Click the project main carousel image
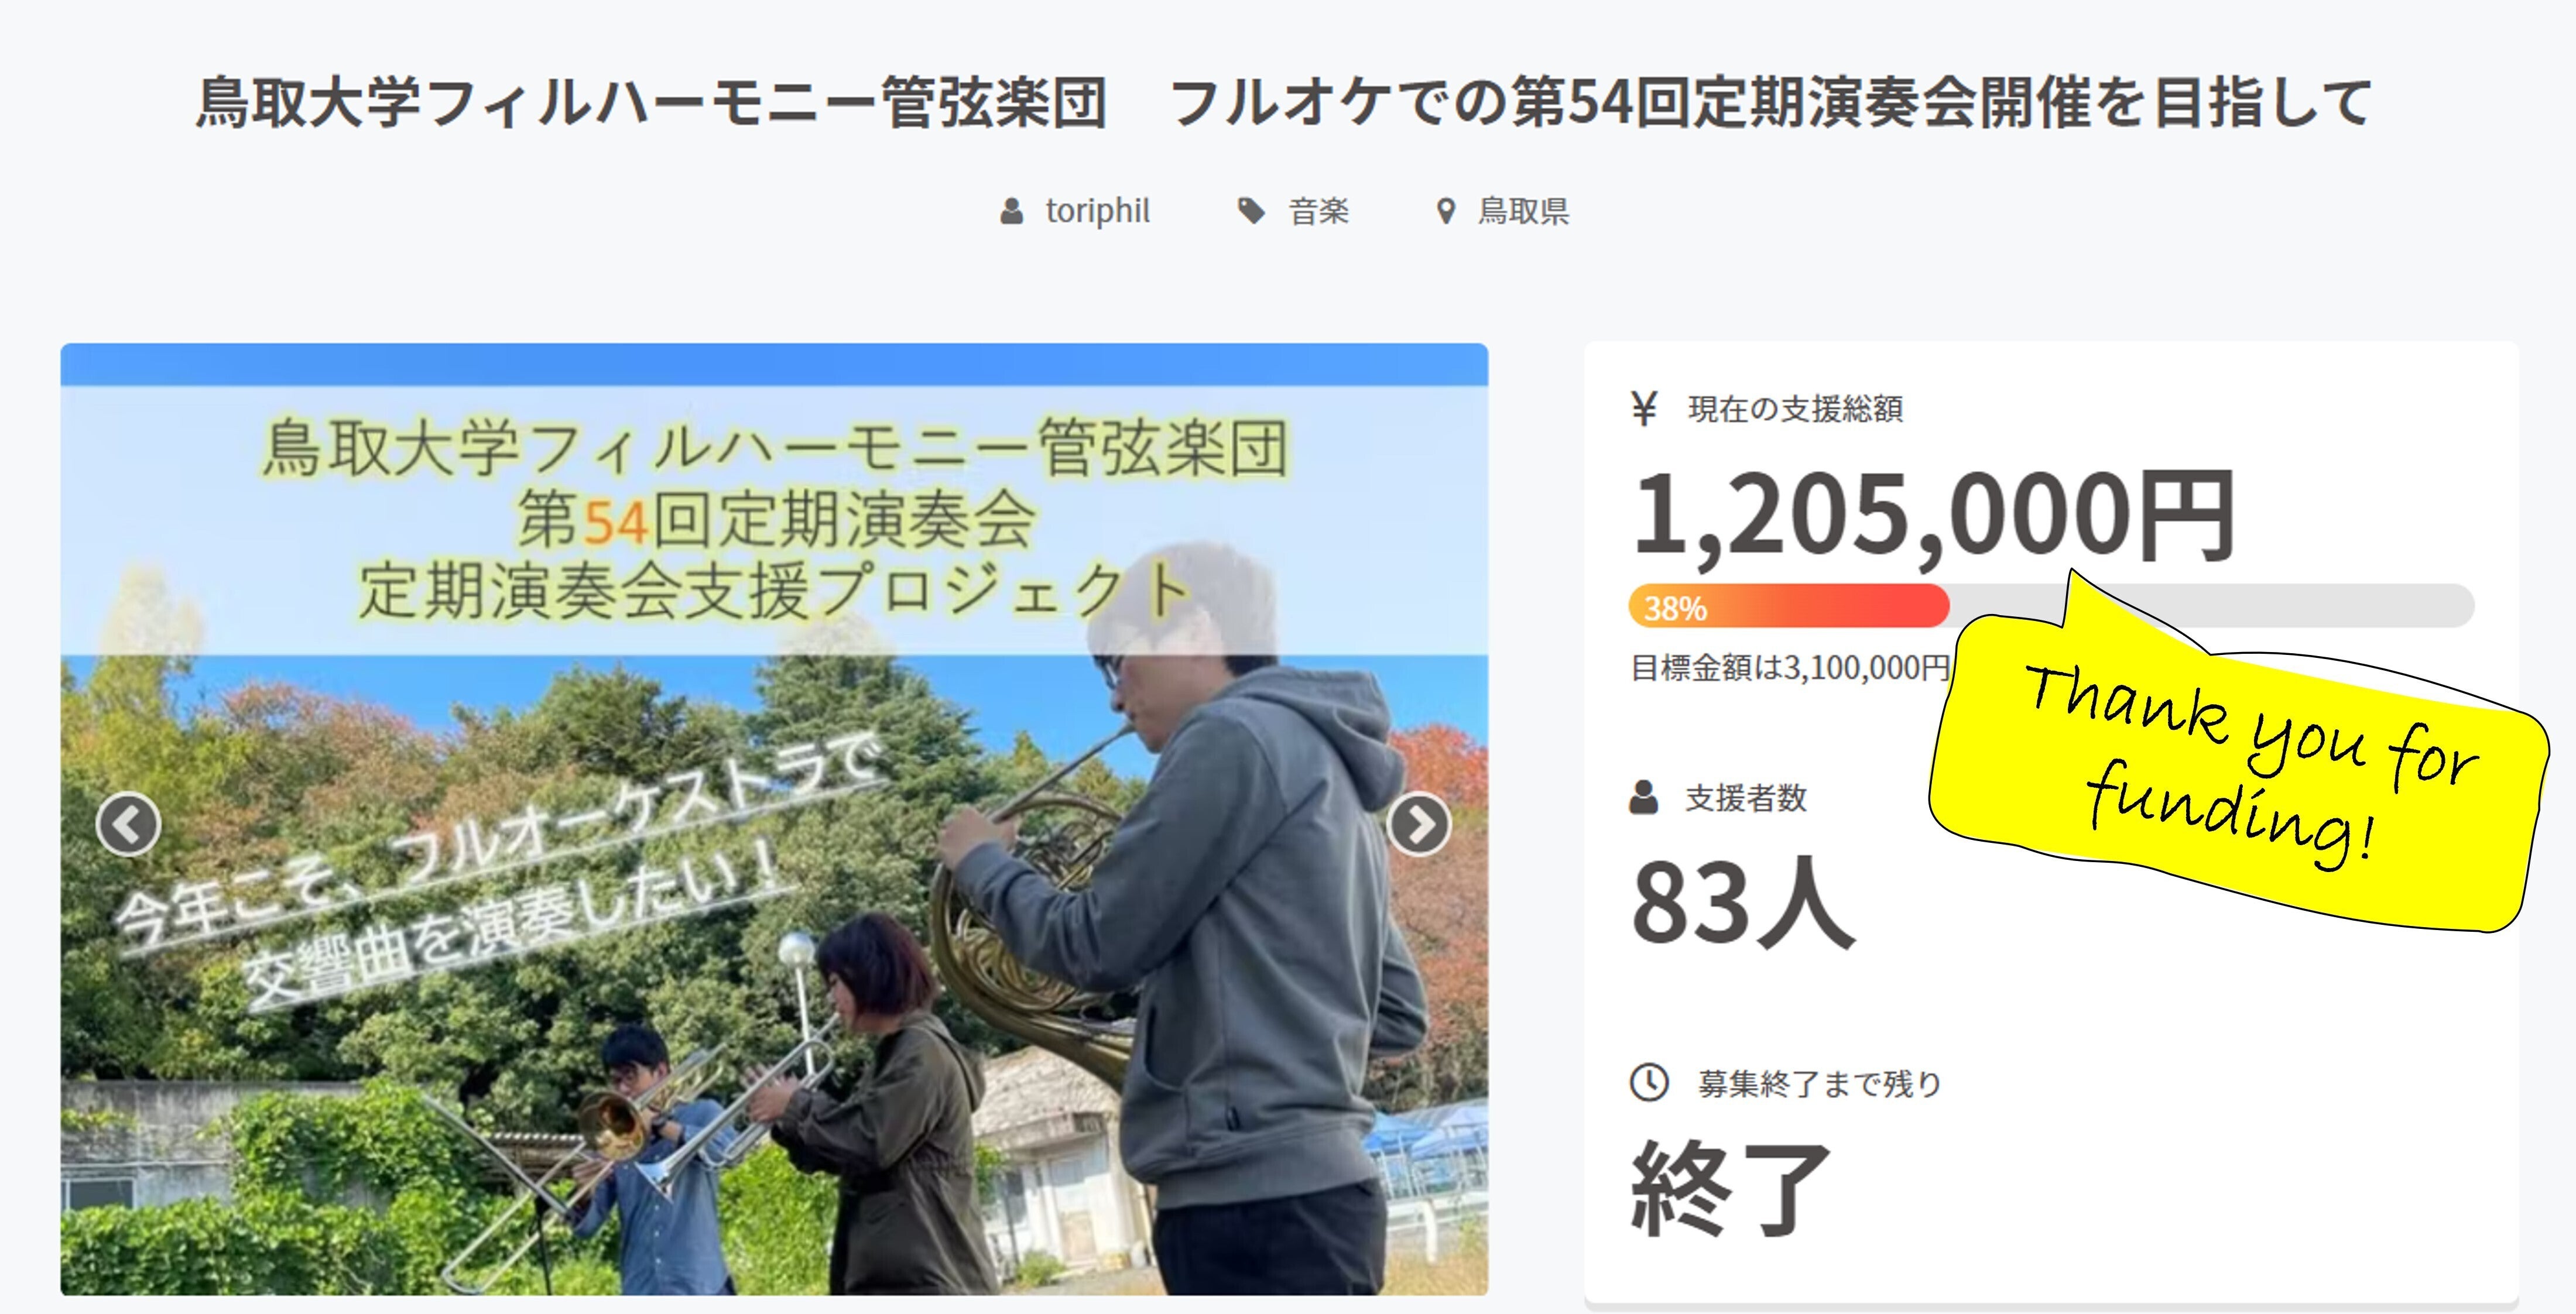Image resolution: width=2576 pixels, height=1314 pixels. click(774, 819)
